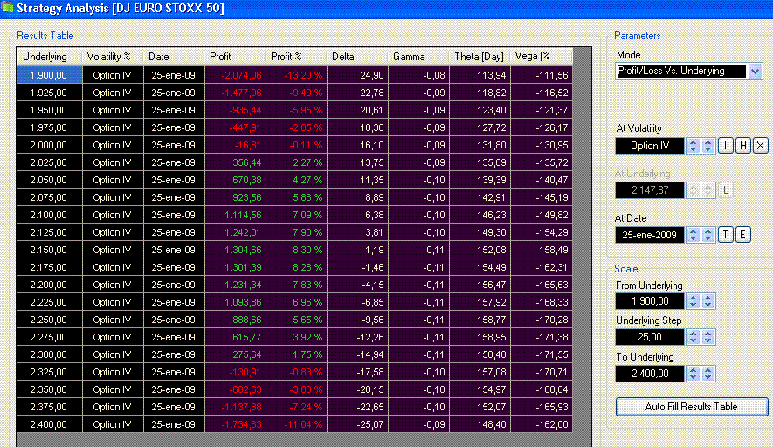Click the From Underlying field showing 1.900,00

coord(650,301)
